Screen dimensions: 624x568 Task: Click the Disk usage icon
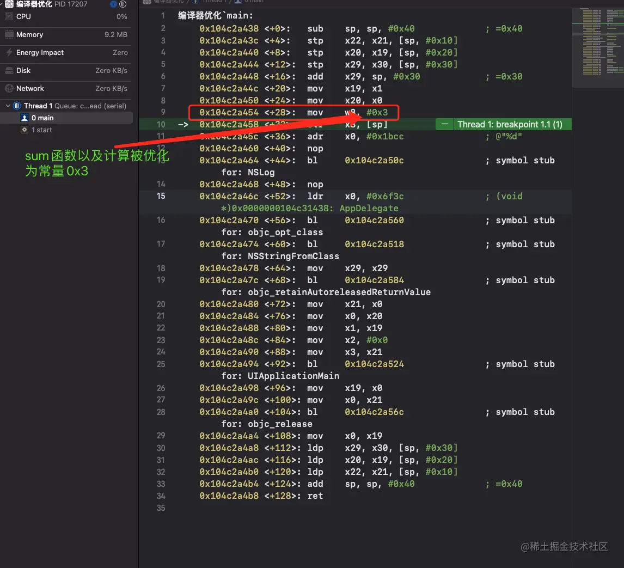point(9,70)
